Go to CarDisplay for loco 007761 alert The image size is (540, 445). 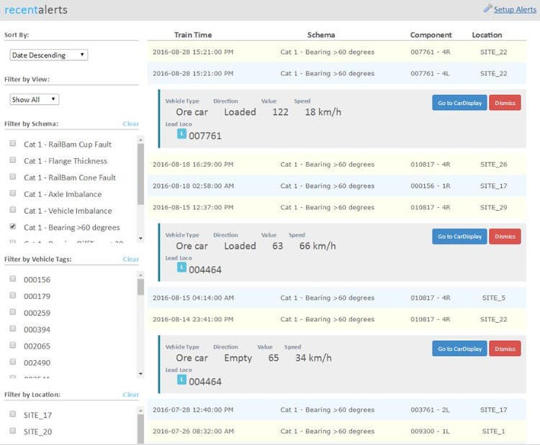[459, 103]
